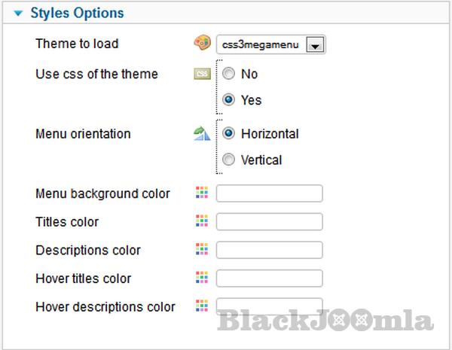The width and height of the screenshot is (452, 350).
Task: Open color picker icon for Hover titles color
Action: tap(201, 278)
